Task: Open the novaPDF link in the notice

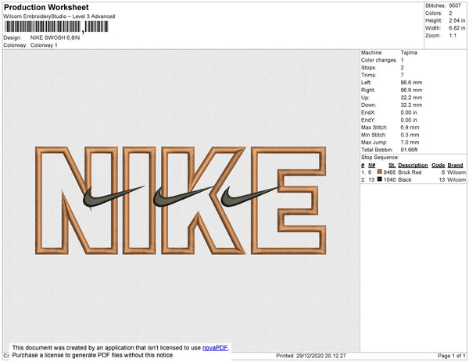Action: pos(215,348)
